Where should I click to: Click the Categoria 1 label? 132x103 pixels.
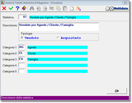10,47
